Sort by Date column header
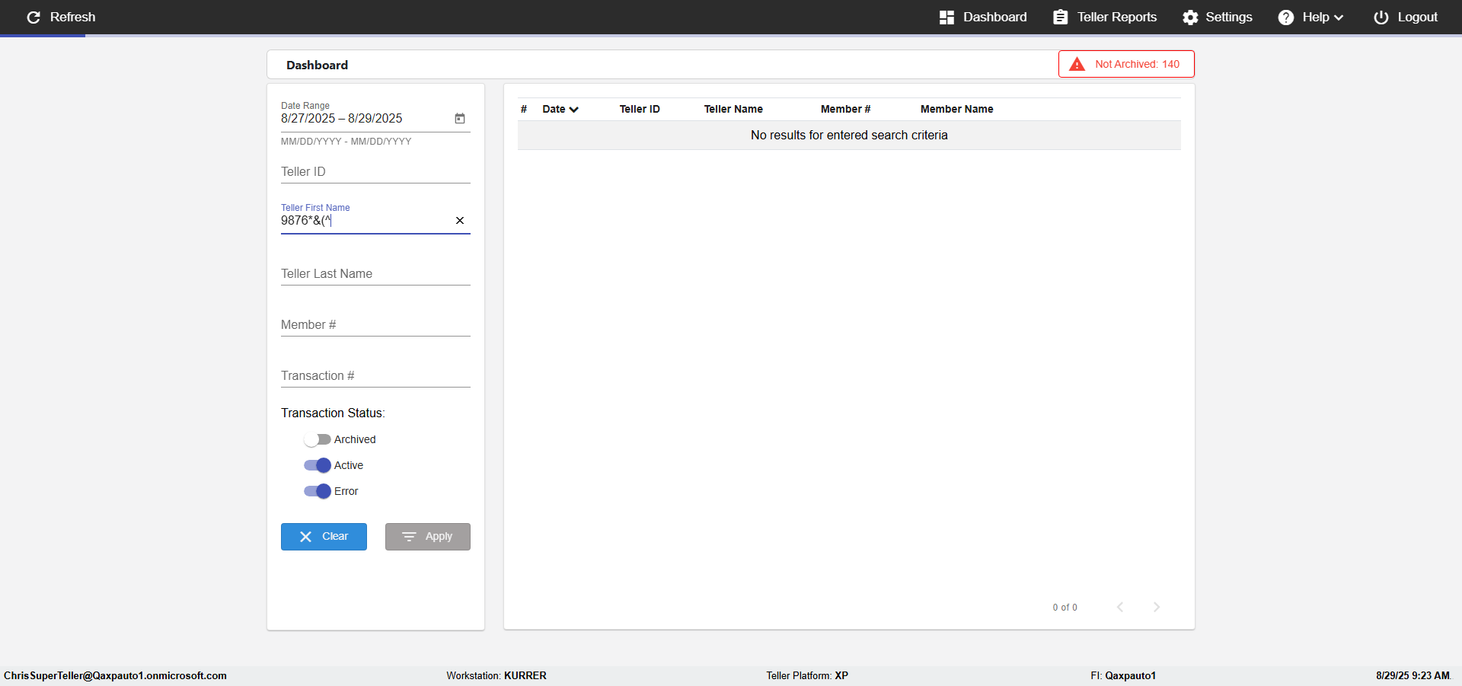This screenshot has width=1462, height=686. pyautogui.click(x=560, y=109)
